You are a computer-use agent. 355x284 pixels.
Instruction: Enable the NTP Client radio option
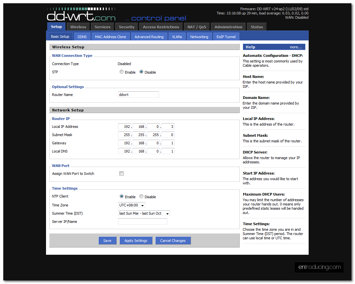coord(122,196)
